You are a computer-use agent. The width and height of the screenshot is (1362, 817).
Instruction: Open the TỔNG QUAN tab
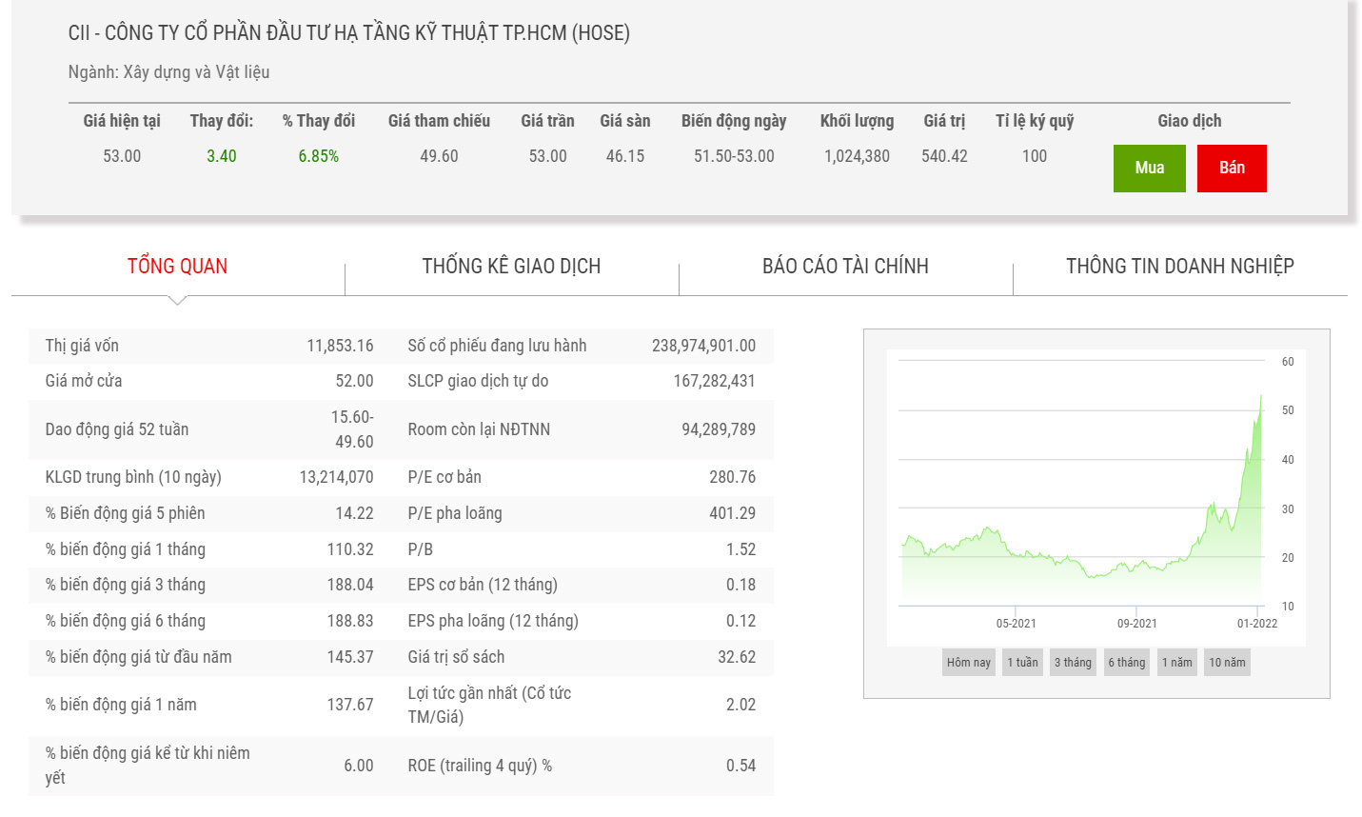coord(177,267)
